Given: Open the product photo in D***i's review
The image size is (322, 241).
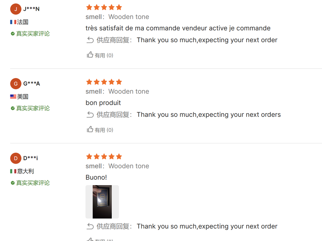Looking at the screenshot, I should click(102, 202).
